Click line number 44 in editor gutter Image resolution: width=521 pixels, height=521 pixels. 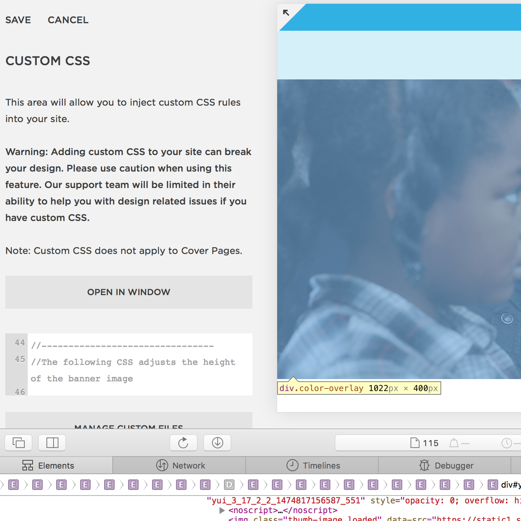pos(20,343)
